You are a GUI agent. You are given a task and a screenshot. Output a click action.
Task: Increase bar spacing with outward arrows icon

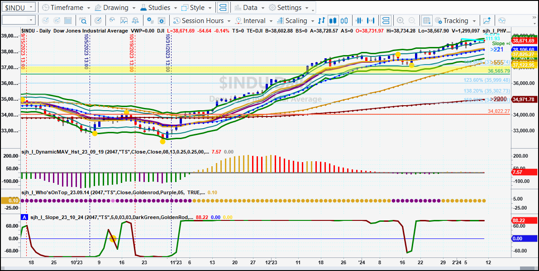[x=371, y=21]
